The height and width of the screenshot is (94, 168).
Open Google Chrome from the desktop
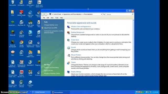tap(22, 44)
